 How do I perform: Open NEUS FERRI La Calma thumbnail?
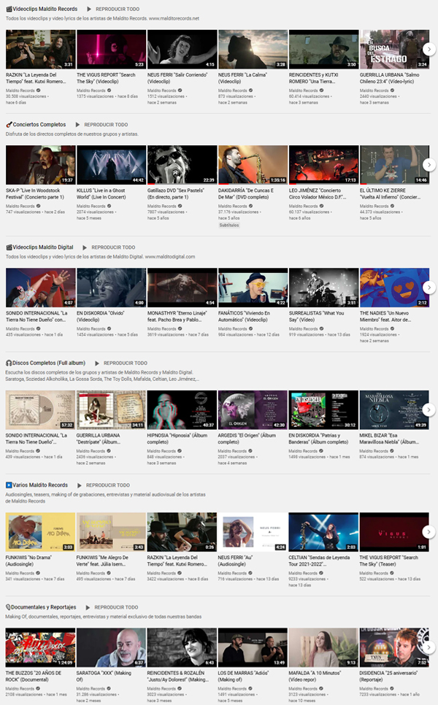(253, 49)
